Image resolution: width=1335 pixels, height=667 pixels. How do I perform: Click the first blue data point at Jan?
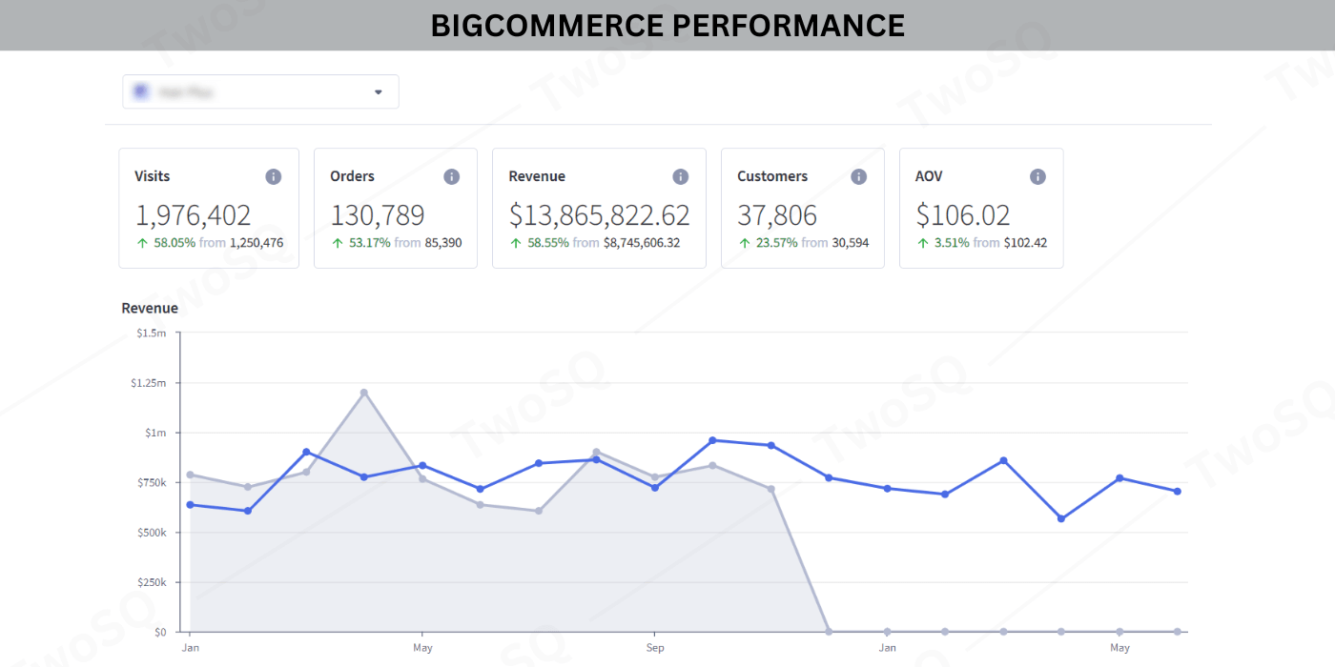[x=190, y=505]
